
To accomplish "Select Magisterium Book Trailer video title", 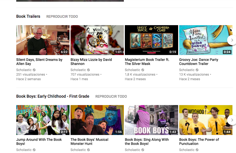I will coord(147,62).
